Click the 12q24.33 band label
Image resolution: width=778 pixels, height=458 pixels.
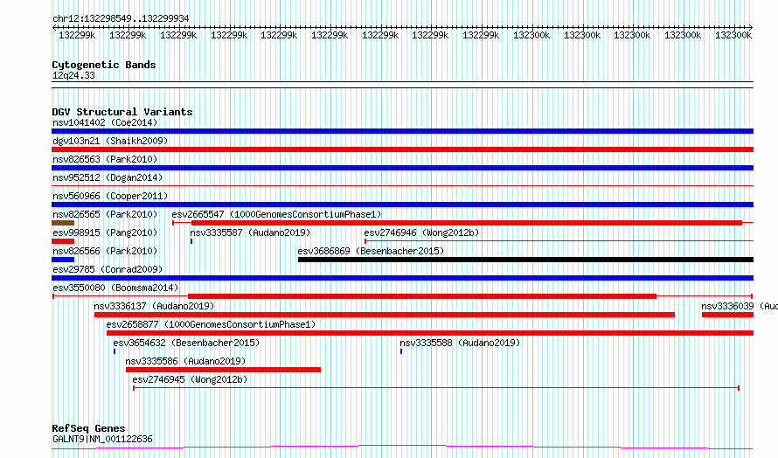(x=73, y=75)
